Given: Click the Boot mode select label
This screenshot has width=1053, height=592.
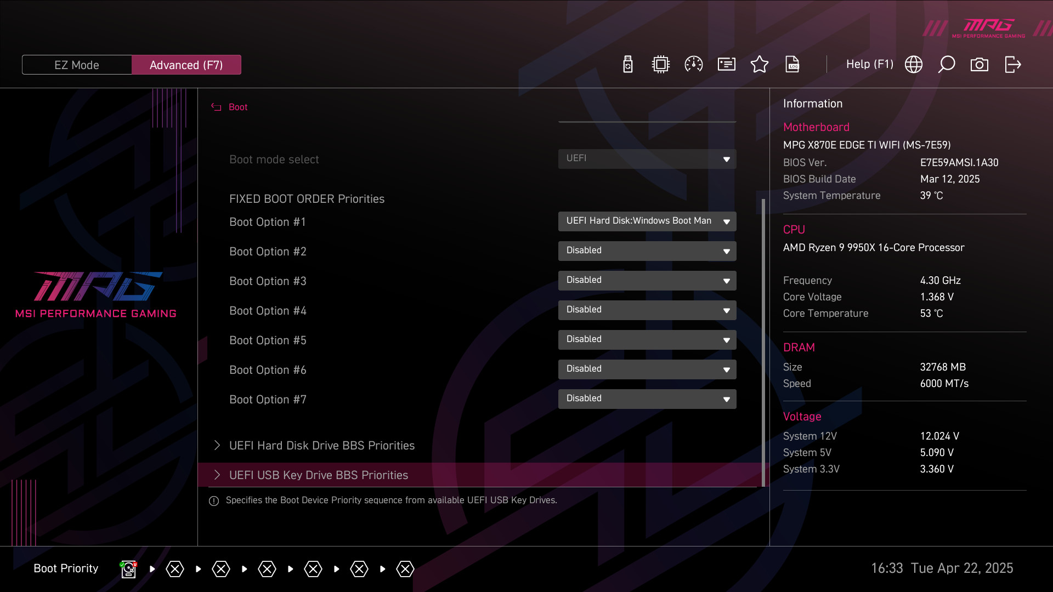Looking at the screenshot, I should [274, 160].
